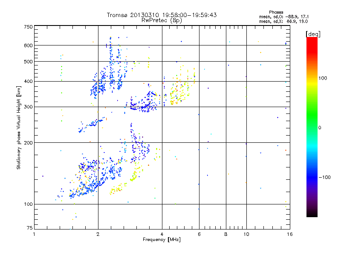Click the y-axis tick label '500'

29,62
